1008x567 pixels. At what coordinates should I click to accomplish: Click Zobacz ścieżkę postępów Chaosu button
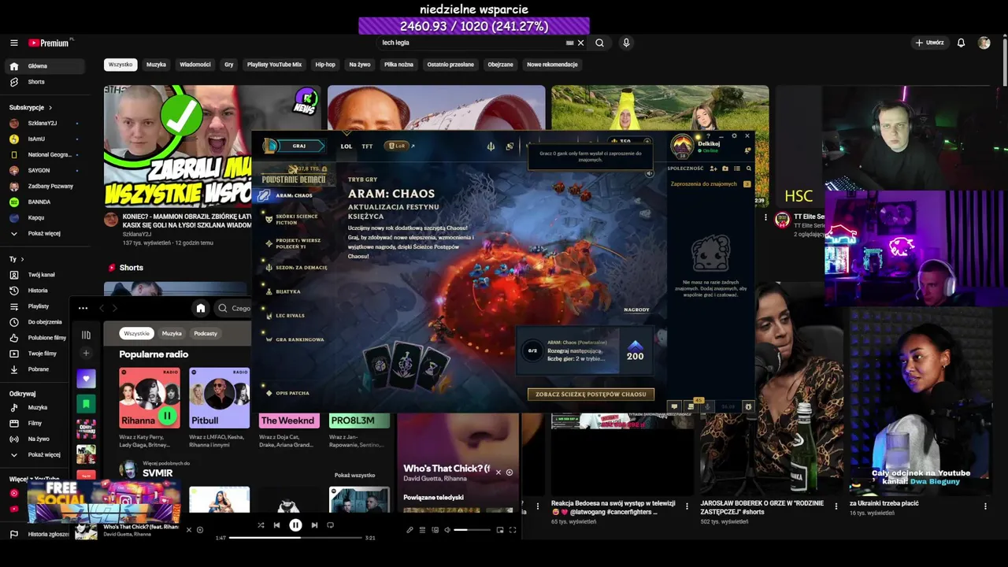click(591, 394)
